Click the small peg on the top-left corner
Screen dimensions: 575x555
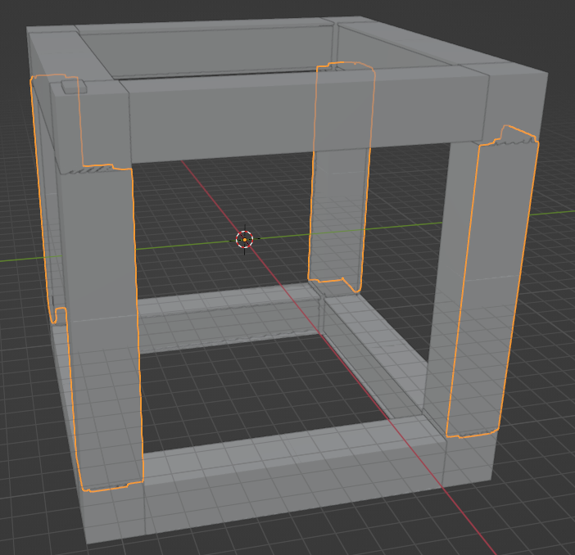[x=74, y=87]
